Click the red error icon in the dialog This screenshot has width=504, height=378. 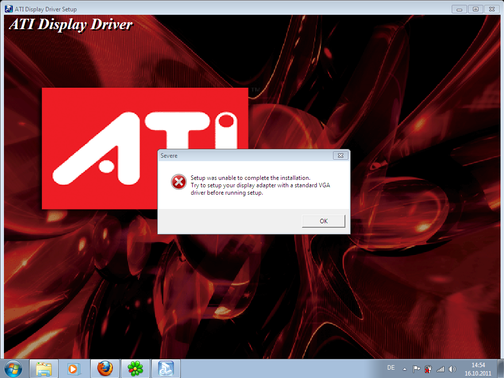(x=179, y=182)
